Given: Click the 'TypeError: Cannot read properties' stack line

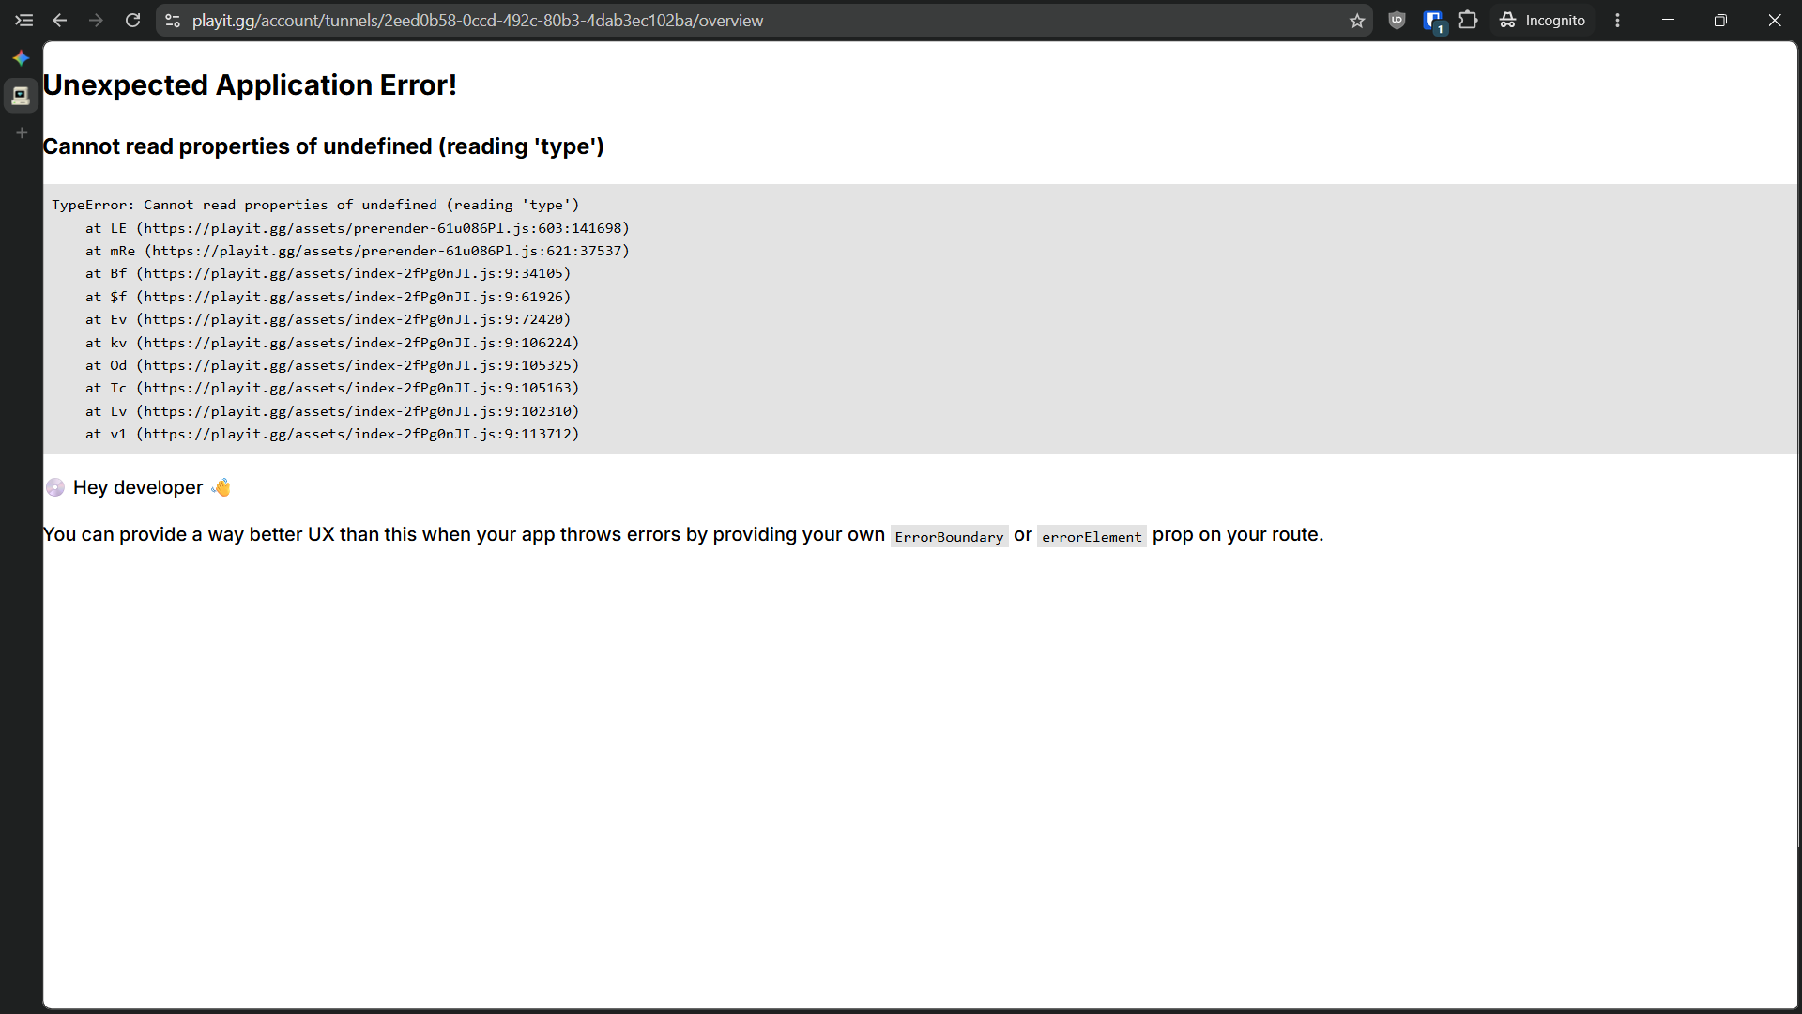Looking at the screenshot, I should click(x=315, y=205).
